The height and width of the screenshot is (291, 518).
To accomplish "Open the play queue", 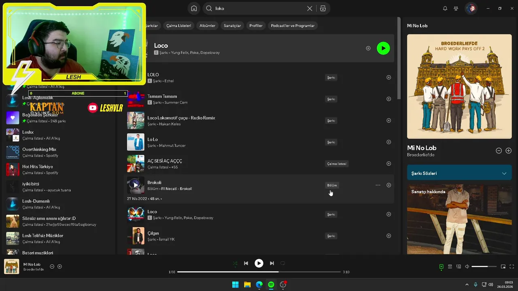I will click(450, 267).
